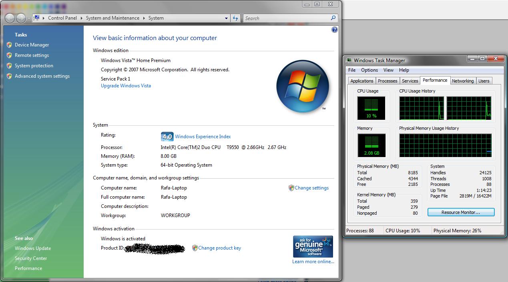Switch to the Applications tab
This screenshot has width=508, height=282.
click(362, 81)
